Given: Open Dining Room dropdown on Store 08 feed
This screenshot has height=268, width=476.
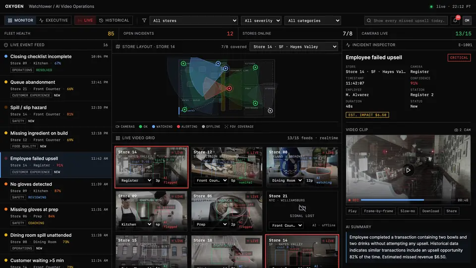Looking at the screenshot, I should tap(286, 181).
